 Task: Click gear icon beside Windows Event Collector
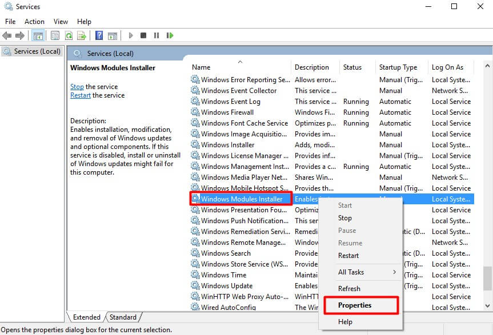pos(195,90)
